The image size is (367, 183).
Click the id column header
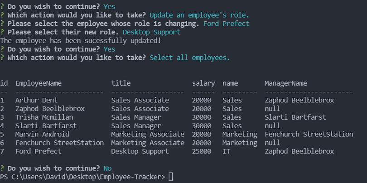[x=4, y=83]
